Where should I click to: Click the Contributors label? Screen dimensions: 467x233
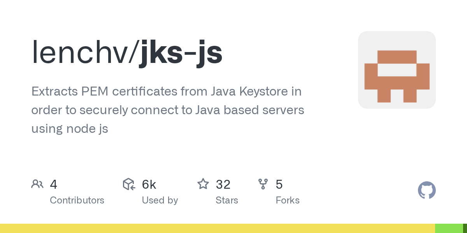pos(77,200)
